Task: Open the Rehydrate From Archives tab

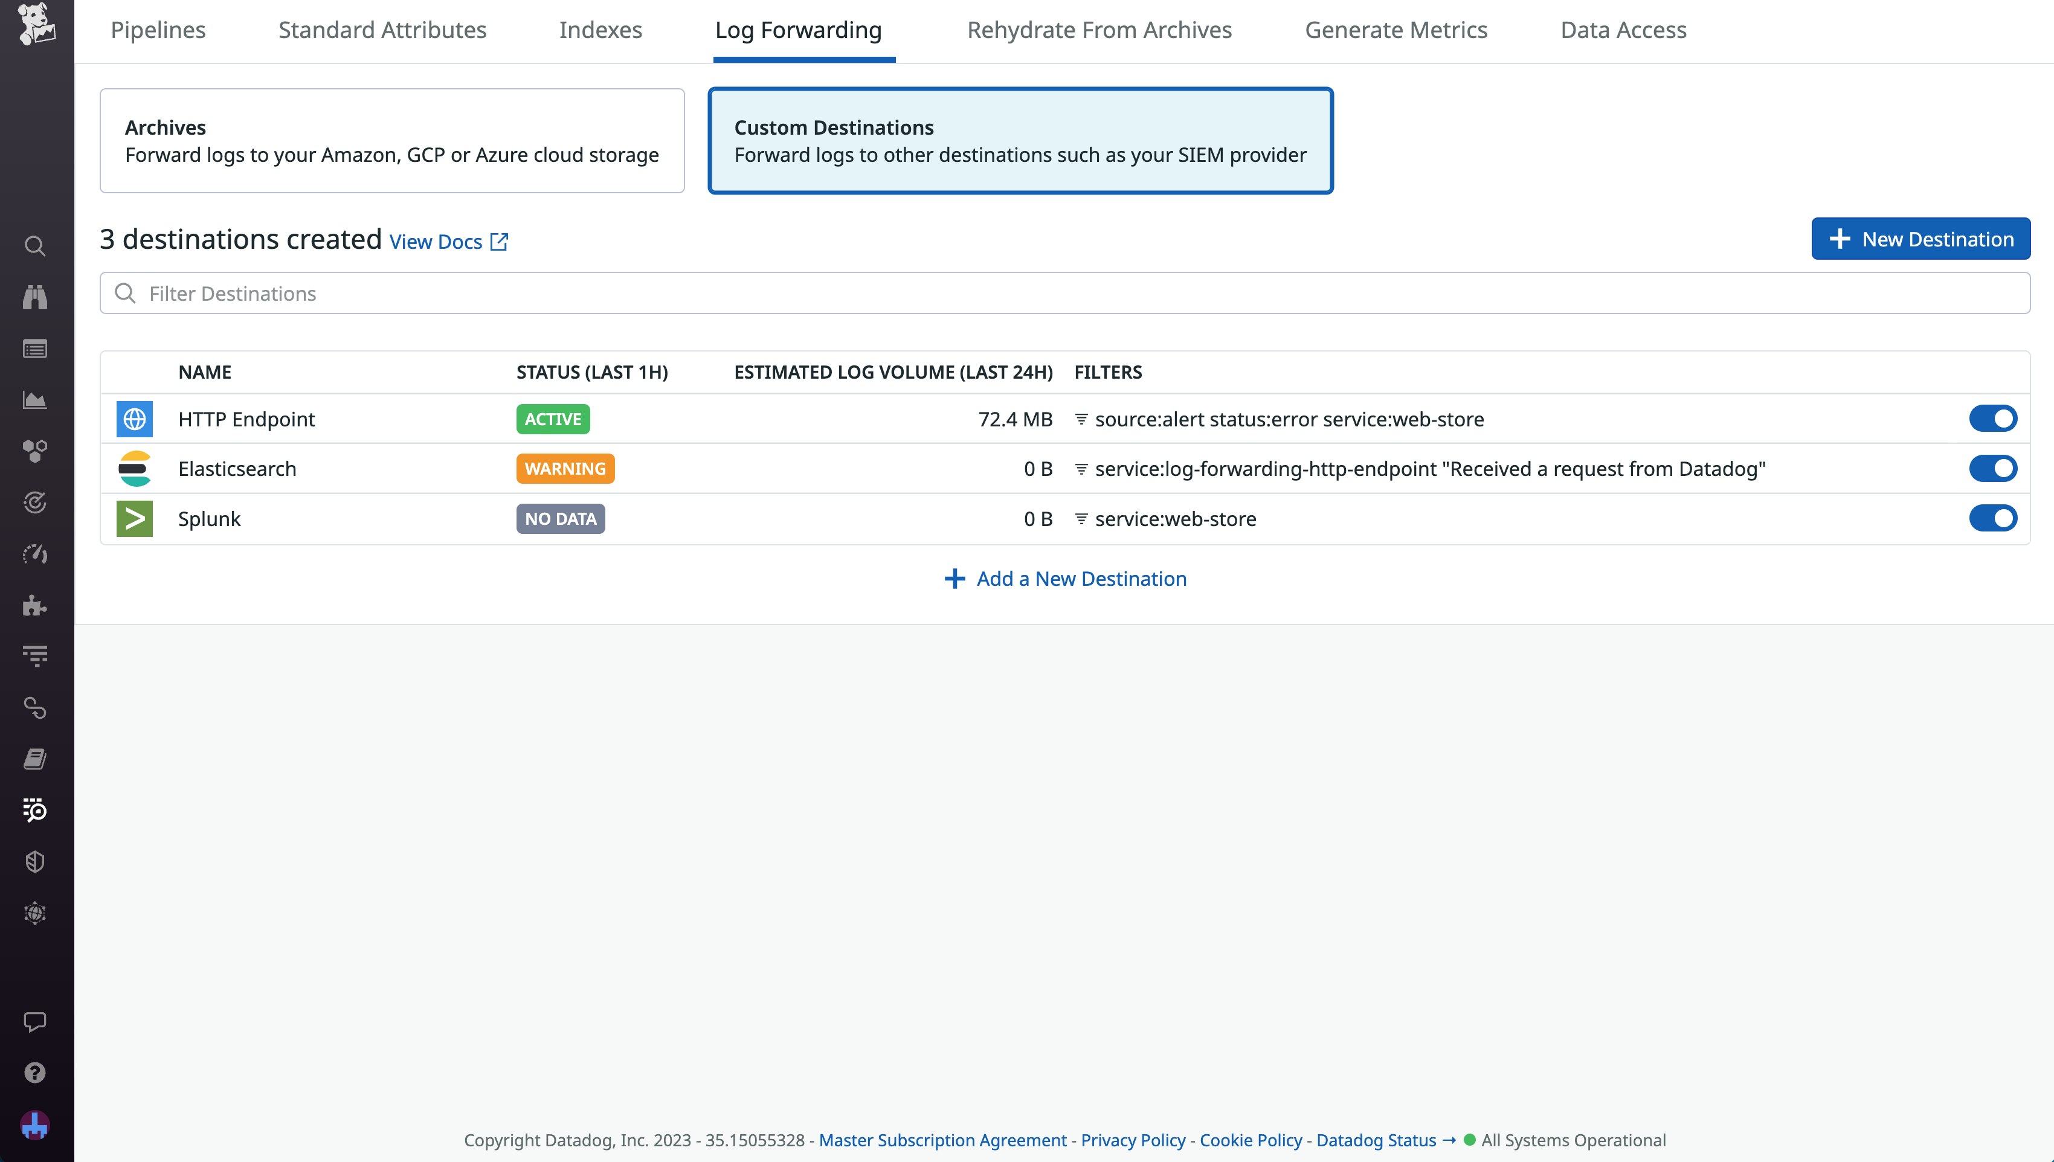Action: pyautogui.click(x=1099, y=30)
